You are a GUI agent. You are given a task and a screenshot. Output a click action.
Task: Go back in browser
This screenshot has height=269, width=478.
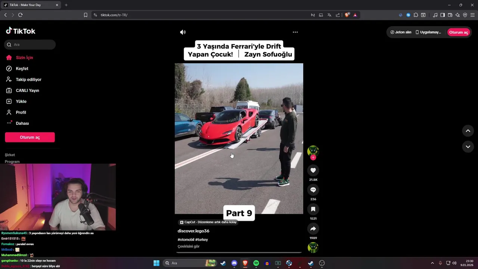click(5, 15)
